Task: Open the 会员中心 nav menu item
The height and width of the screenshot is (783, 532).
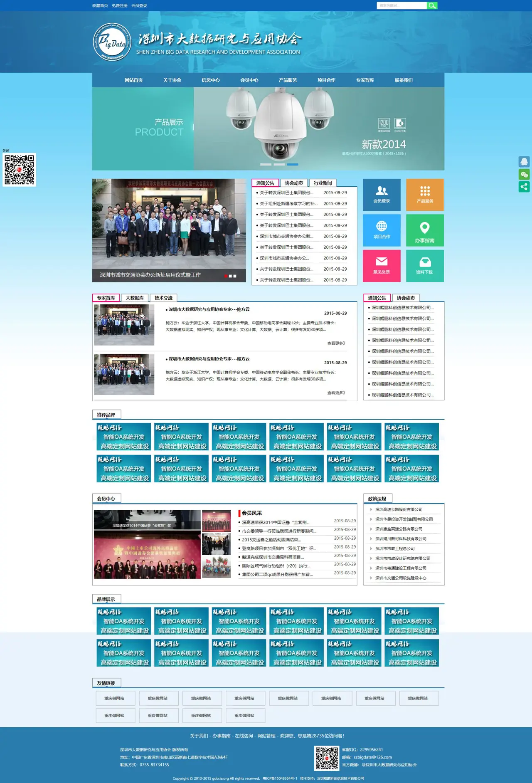Action: (249, 80)
